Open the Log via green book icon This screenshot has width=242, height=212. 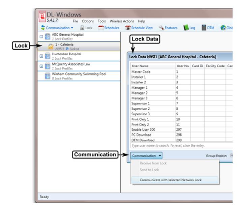tap(186, 28)
